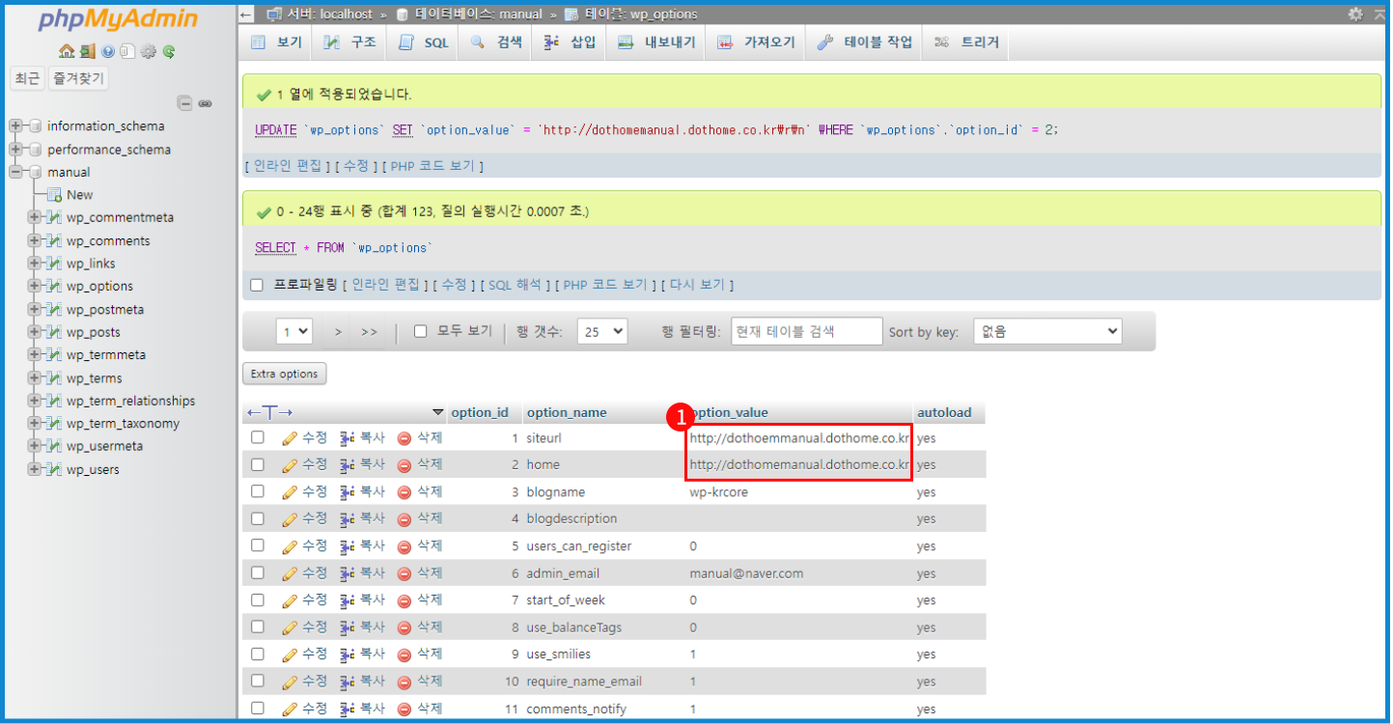Click the Home icon under the phpMyAdmin logo
This screenshot has height=724, width=1393.
click(x=66, y=51)
